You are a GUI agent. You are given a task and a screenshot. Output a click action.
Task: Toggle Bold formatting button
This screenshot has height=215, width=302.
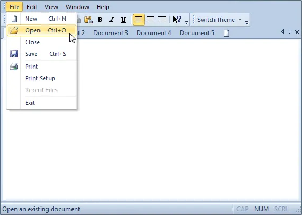(100, 20)
